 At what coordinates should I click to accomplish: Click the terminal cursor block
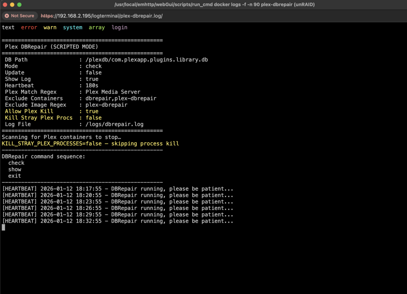click(3, 228)
